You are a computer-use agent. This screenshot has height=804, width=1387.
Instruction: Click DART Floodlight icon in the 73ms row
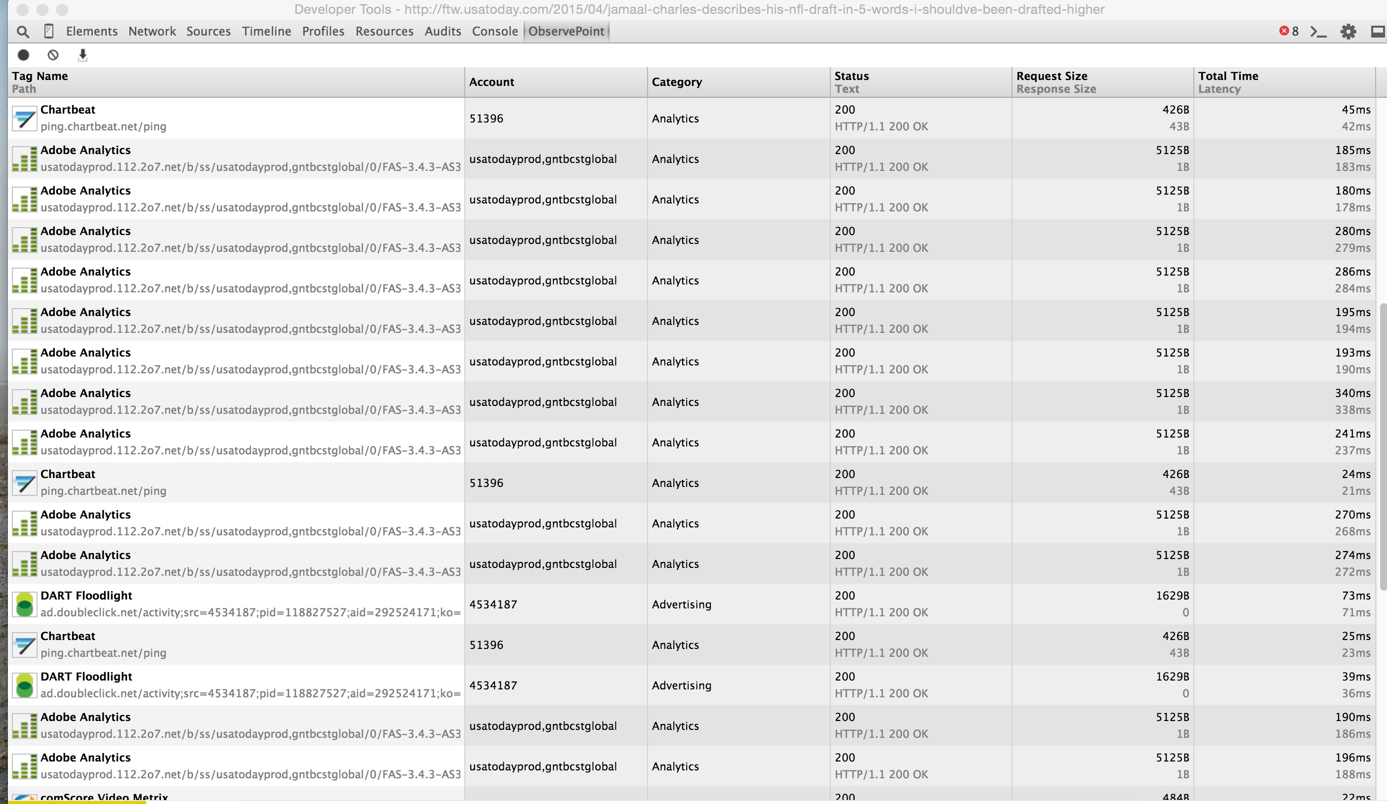click(x=25, y=604)
